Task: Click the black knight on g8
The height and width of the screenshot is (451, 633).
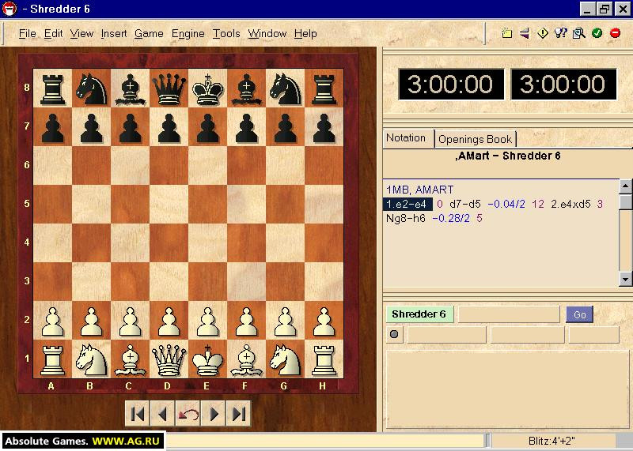Action: coord(285,88)
